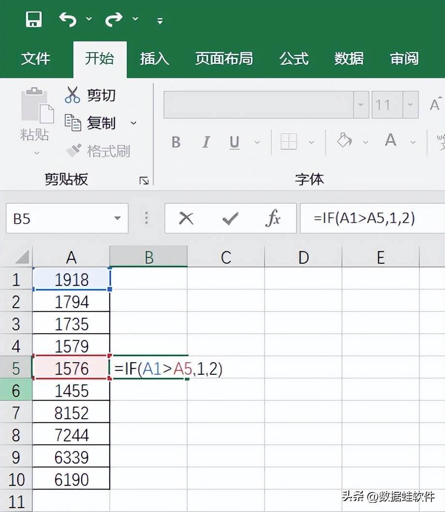Toggle Bold formatting
445x512 pixels.
pyautogui.click(x=176, y=142)
